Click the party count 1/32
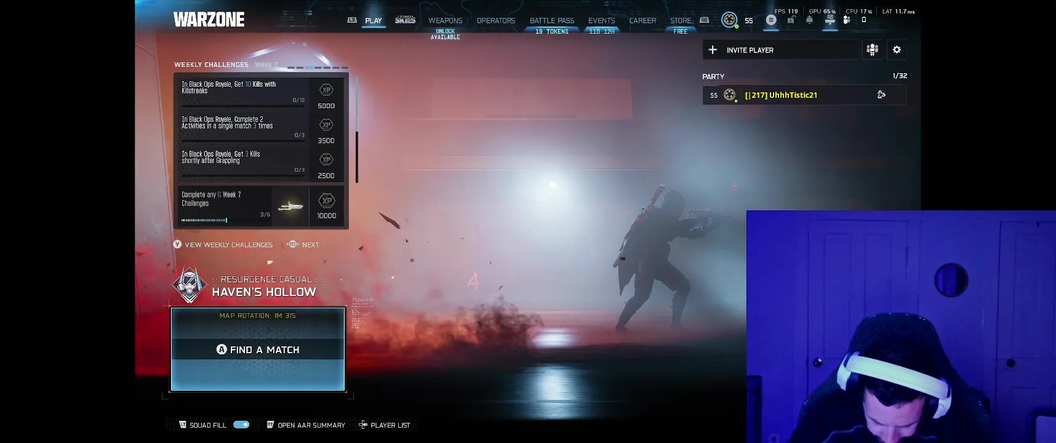 tap(900, 76)
